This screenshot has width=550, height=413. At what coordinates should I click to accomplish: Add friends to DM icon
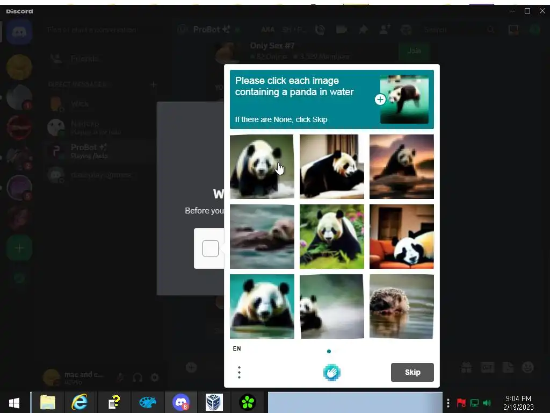point(385,30)
